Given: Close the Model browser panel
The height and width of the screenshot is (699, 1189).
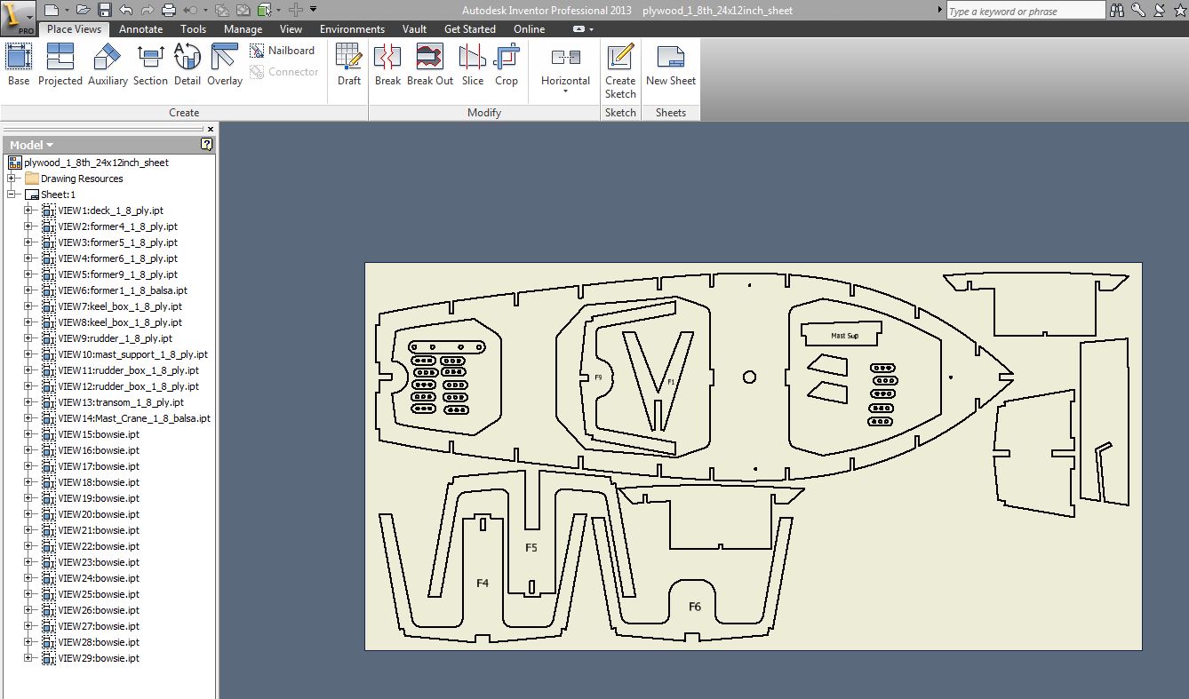Looking at the screenshot, I should pos(211,129).
